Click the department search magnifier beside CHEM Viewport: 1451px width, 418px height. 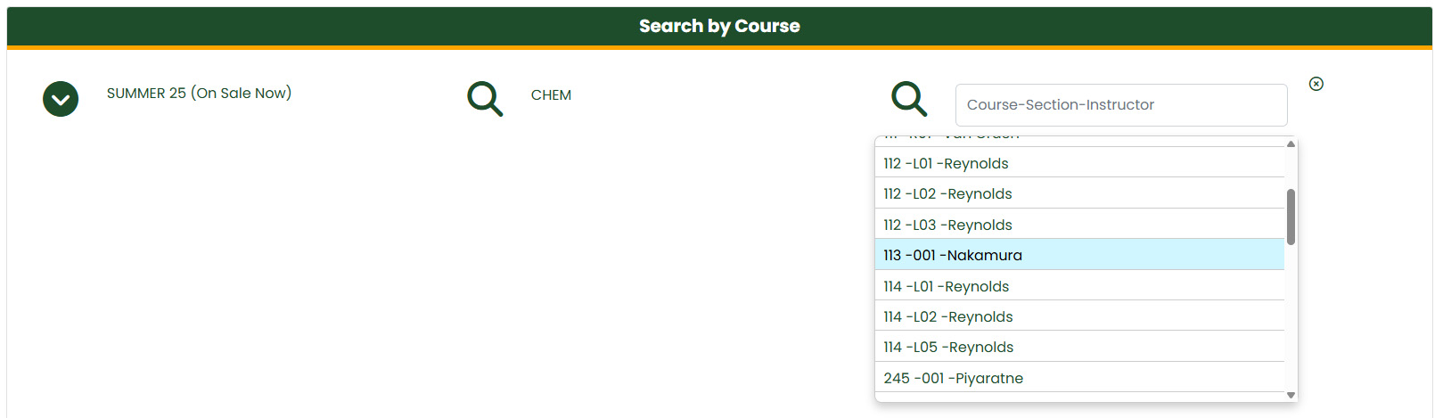tap(485, 99)
